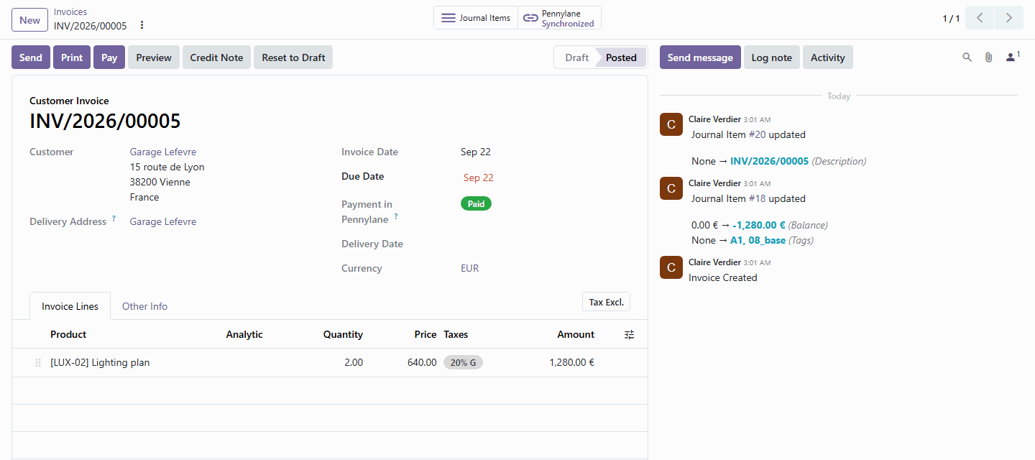Open customer Garage Lefevre link
1035x460 pixels.
pyautogui.click(x=163, y=152)
